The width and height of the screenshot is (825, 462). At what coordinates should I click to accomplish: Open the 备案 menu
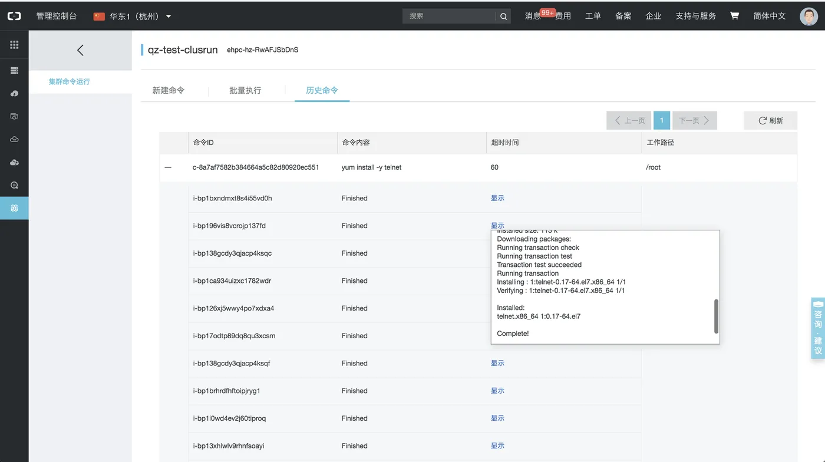click(623, 16)
